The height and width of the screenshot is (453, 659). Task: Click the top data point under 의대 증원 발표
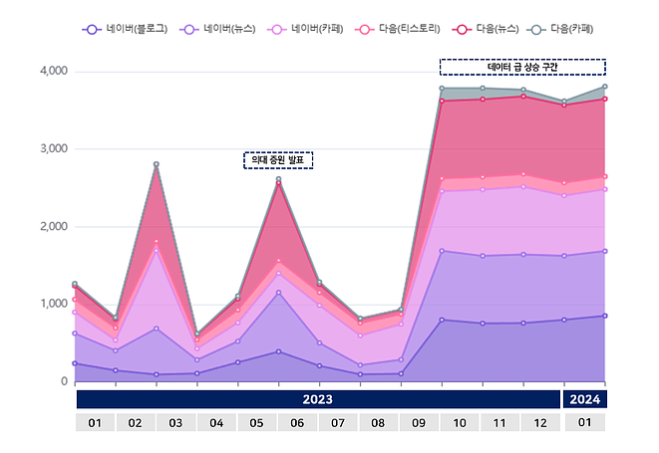click(278, 180)
